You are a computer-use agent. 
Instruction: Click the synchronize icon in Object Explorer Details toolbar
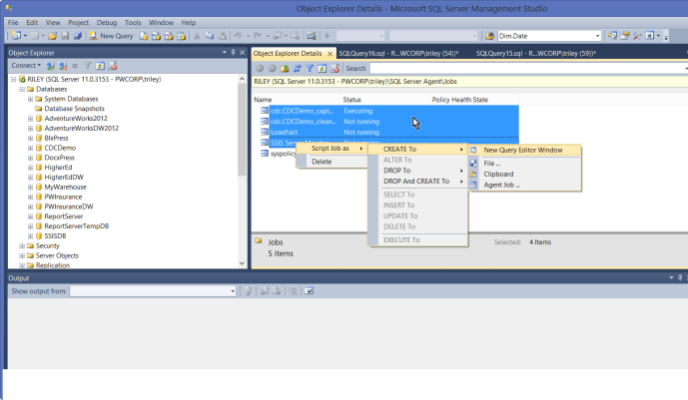point(295,68)
